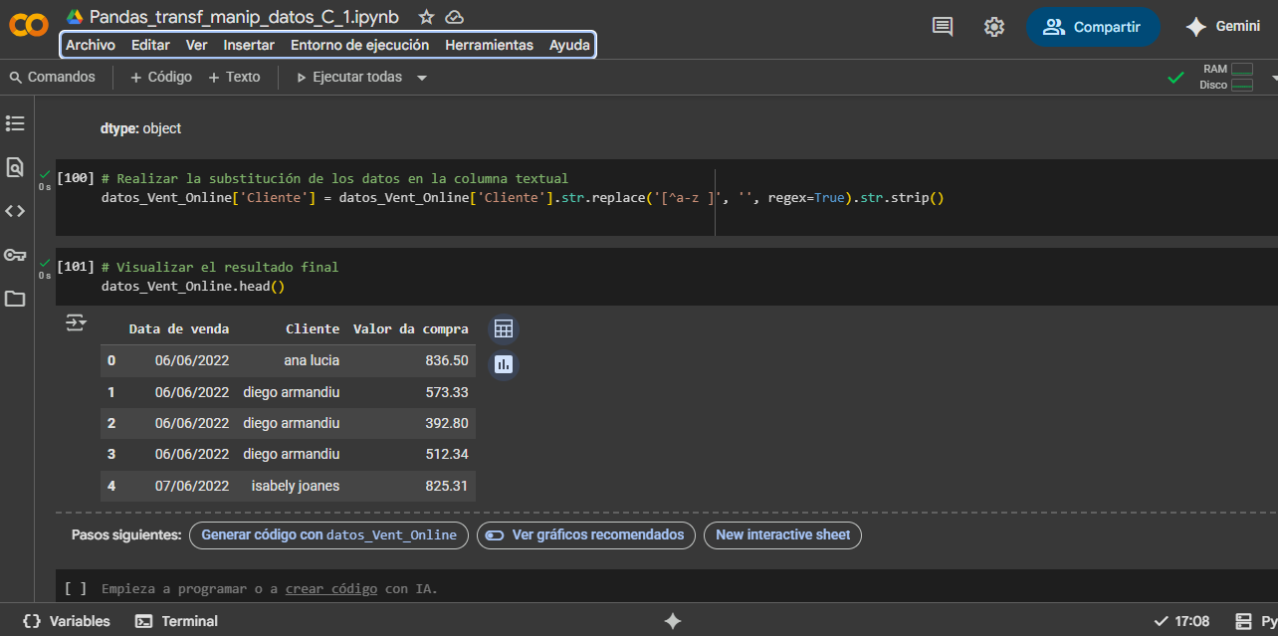Open the code snippets sidebar icon
The width and height of the screenshot is (1278, 636).
15,211
